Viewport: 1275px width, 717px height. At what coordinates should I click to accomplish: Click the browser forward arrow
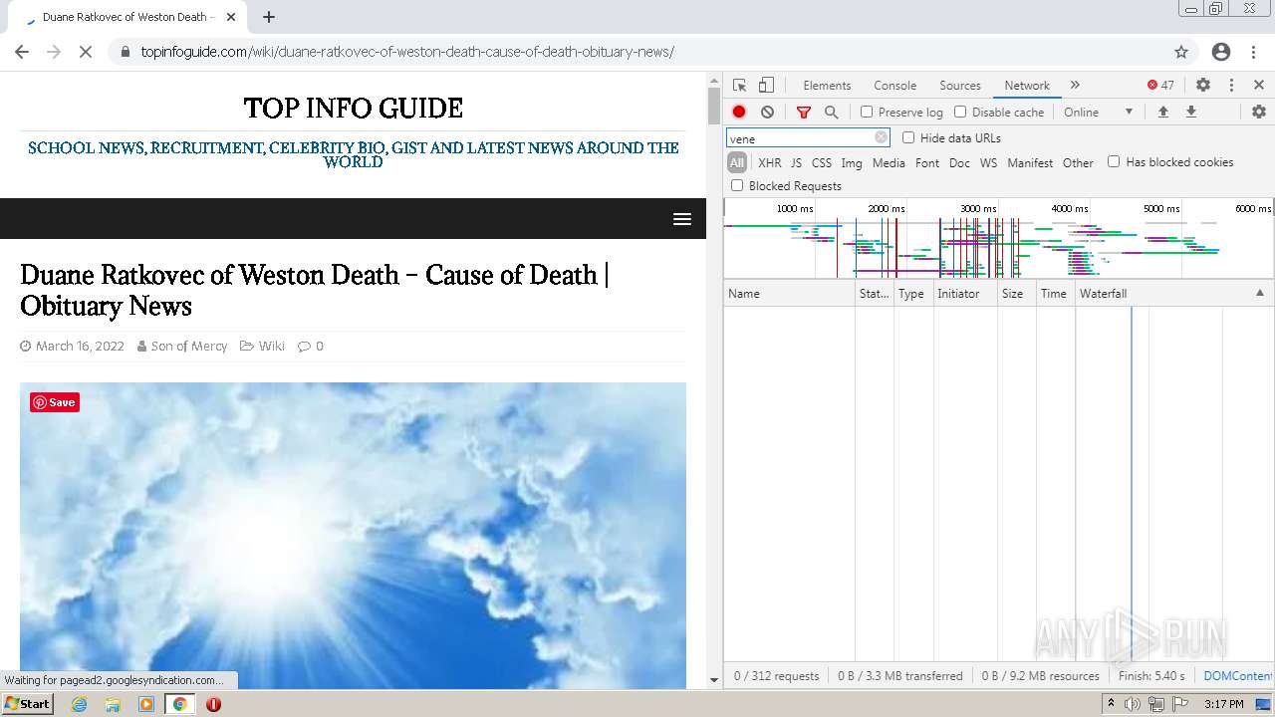point(54,52)
